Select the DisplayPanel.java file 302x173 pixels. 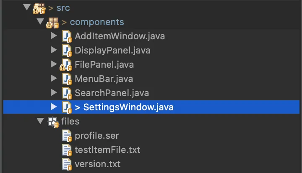click(x=112, y=51)
